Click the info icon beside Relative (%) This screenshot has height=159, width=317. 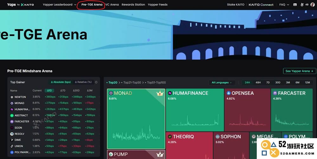coord(96,82)
